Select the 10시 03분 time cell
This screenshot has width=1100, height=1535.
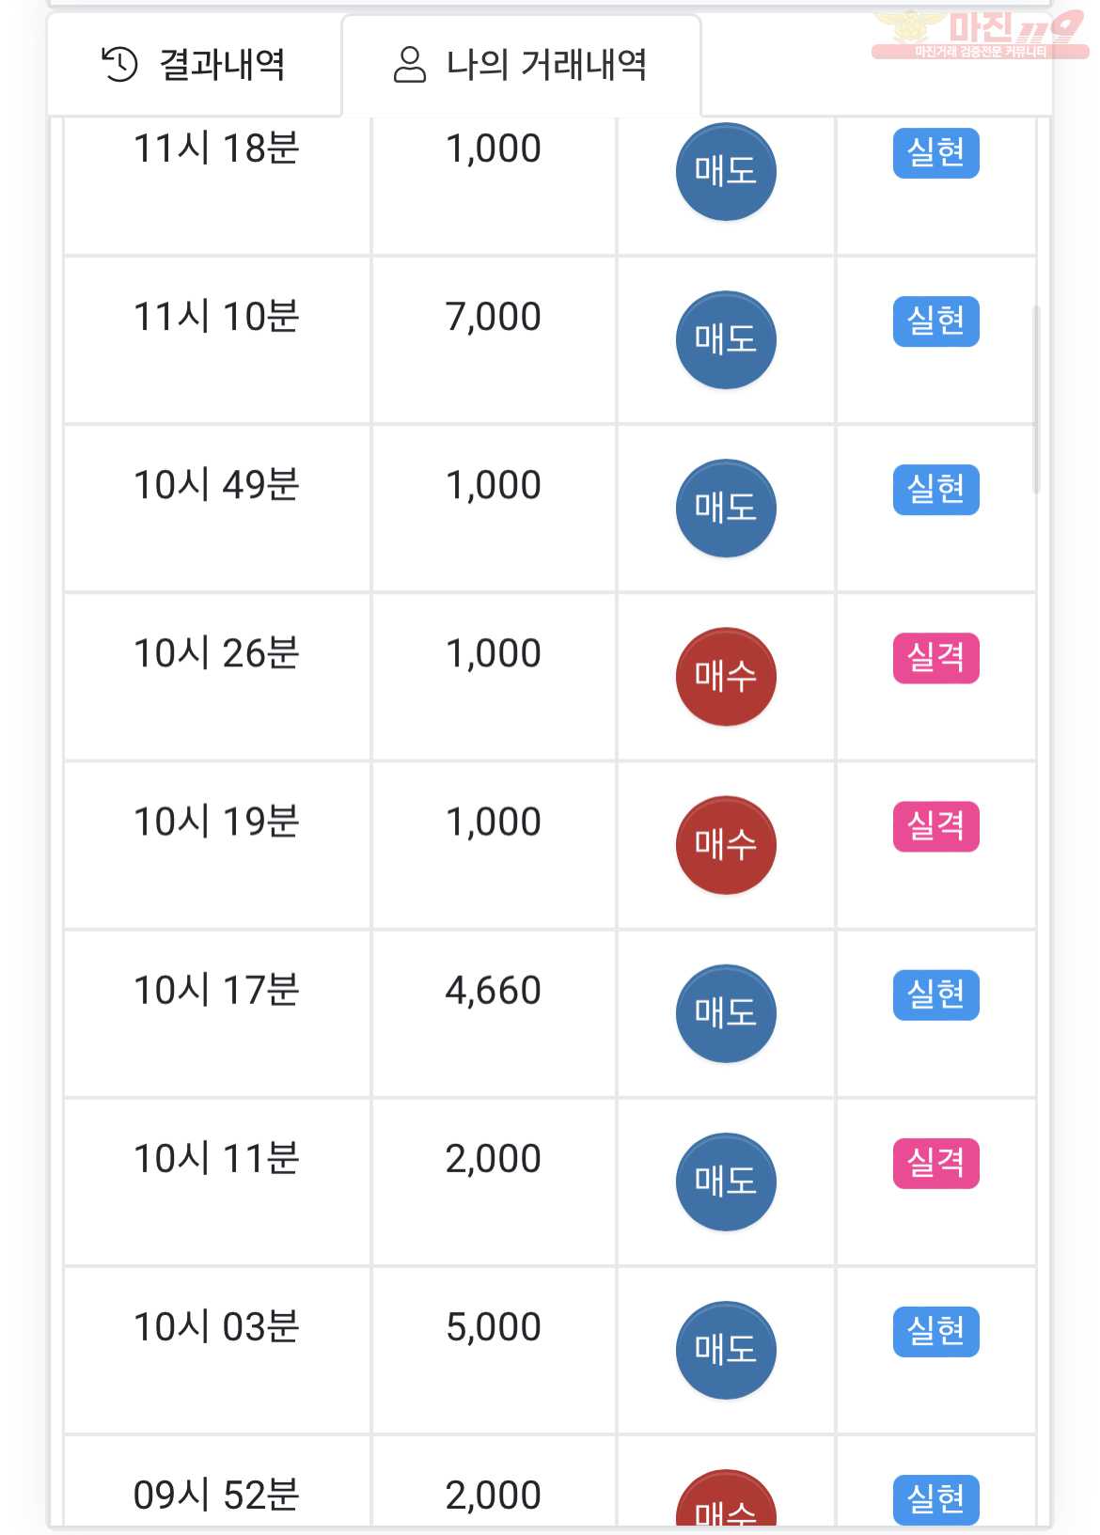[217, 1350]
